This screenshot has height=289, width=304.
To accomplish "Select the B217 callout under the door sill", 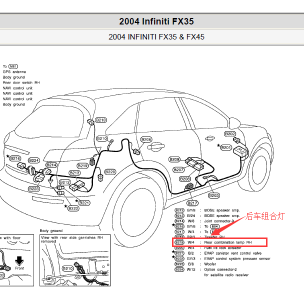I will (192, 203).
